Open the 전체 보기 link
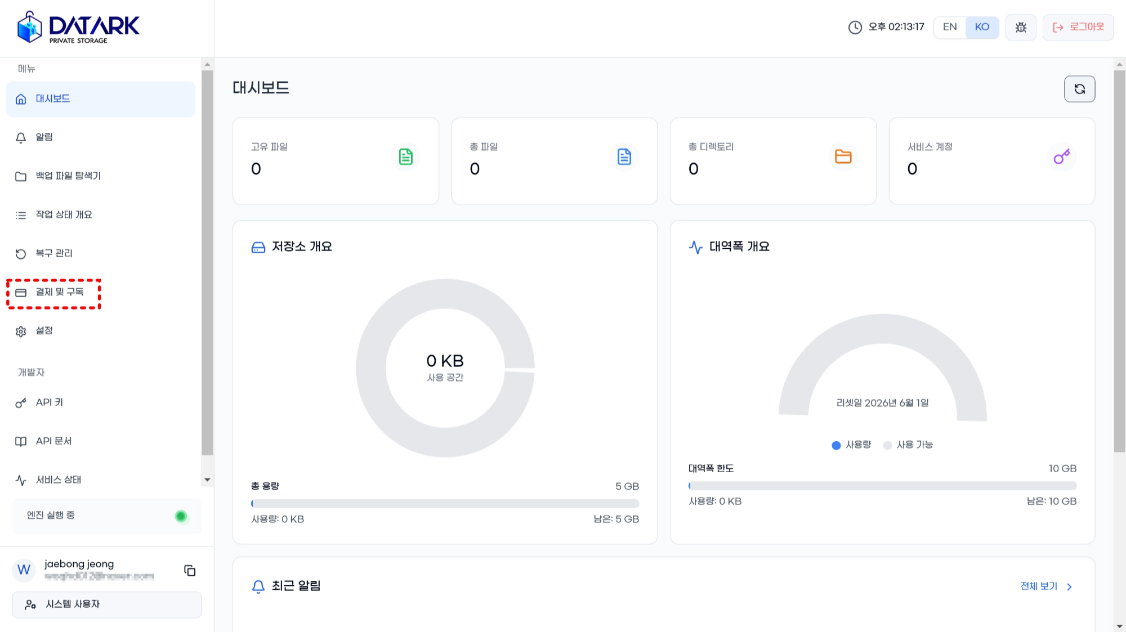The width and height of the screenshot is (1126, 632). (1039, 586)
